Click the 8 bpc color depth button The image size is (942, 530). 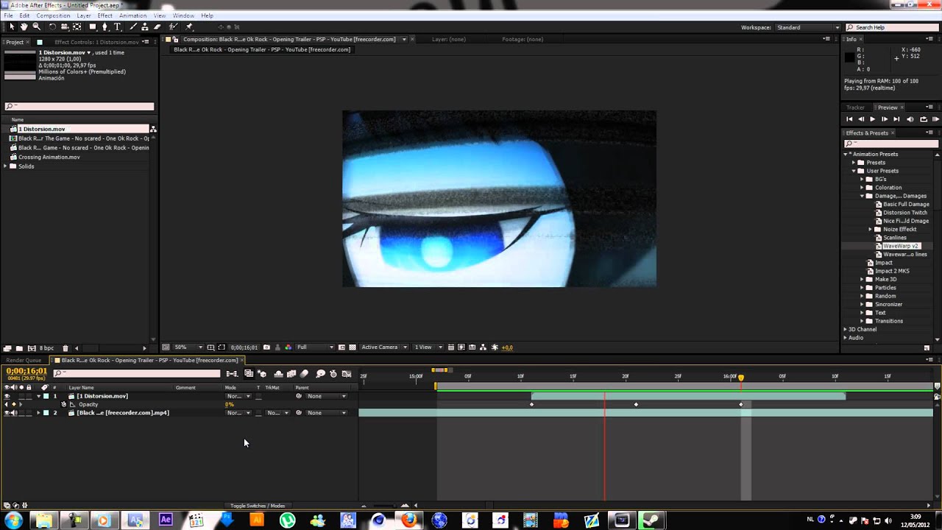(x=46, y=348)
